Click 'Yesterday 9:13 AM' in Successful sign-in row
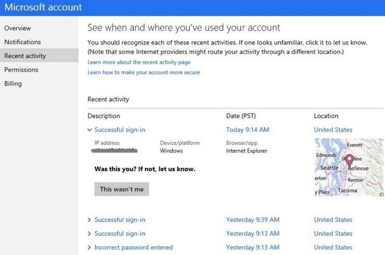This screenshot has width=385, height=255. point(253,234)
